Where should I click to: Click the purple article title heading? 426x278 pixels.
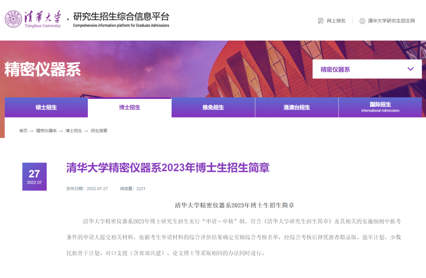click(x=167, y=168)
